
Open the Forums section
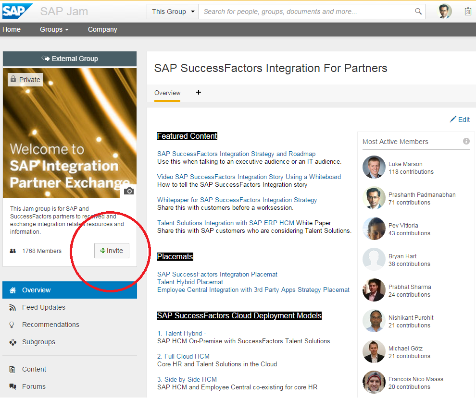pos(34,386)
